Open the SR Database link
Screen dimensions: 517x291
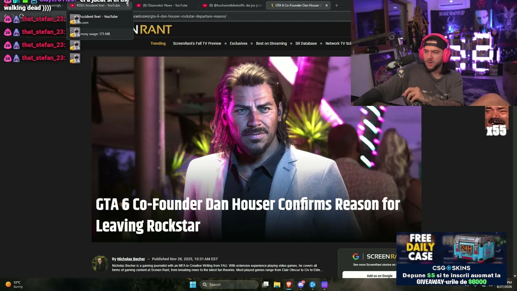coord(306,43)
